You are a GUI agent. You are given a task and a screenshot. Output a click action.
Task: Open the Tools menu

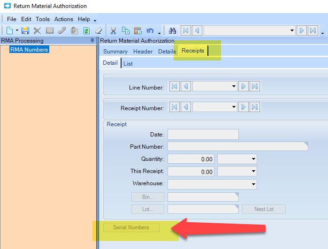(x=42, y=19)
